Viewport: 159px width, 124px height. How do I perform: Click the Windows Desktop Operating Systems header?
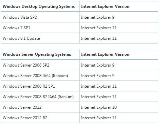(x=39, y=6)
